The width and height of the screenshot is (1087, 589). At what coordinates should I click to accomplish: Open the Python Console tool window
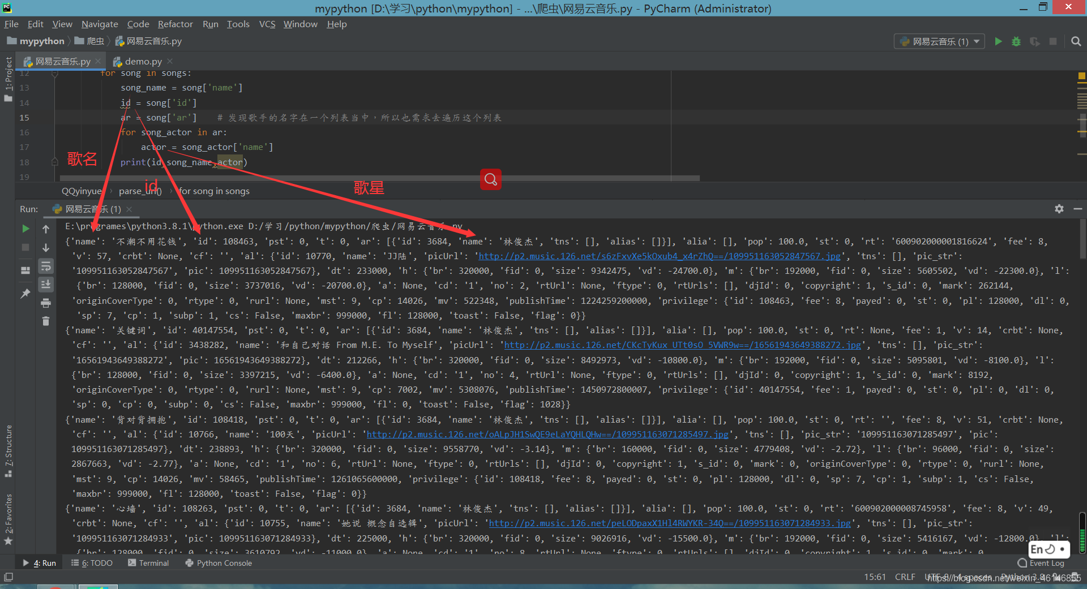(219, 563)
